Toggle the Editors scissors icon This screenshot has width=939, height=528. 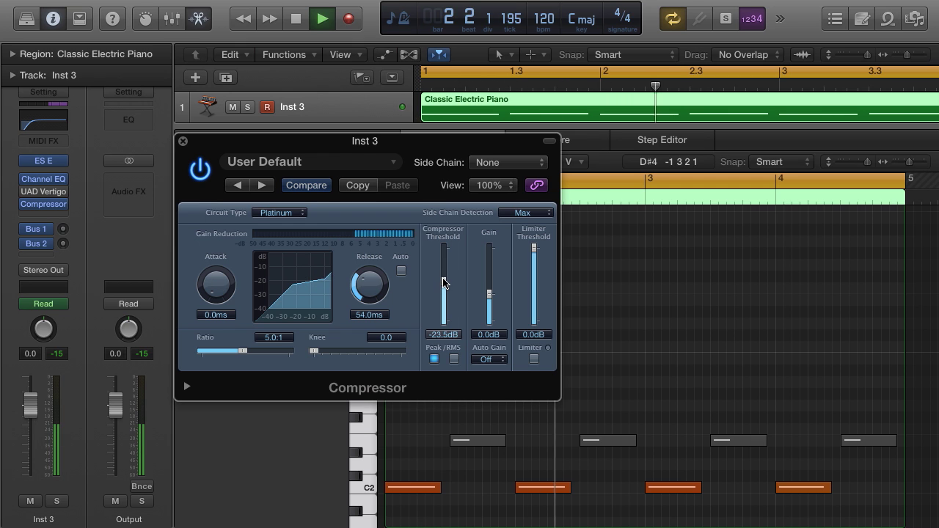(x=198, y=19)
